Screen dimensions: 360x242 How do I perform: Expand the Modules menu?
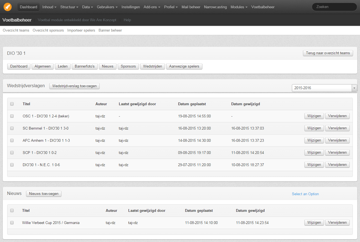click(239, 7)
